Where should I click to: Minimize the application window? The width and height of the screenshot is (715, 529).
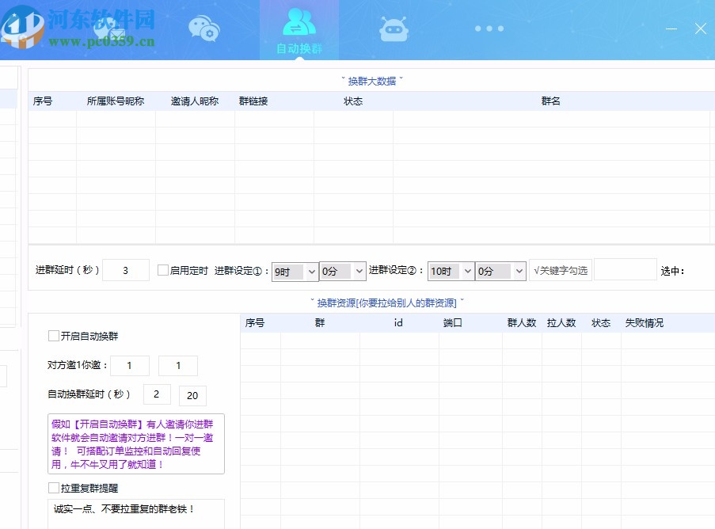[671, 29]
